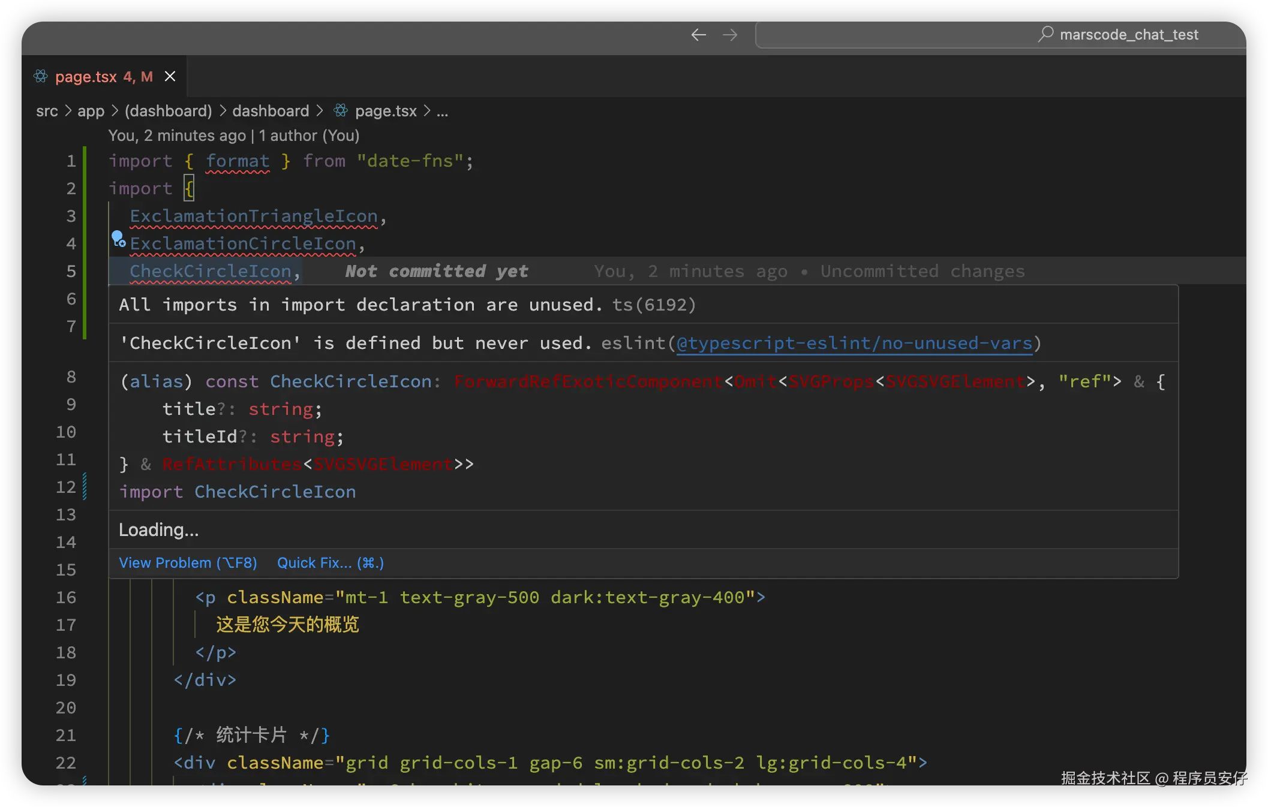Click the View Problem link in hover
Viewport: 1268px width, 807px height.
[188, 562]
